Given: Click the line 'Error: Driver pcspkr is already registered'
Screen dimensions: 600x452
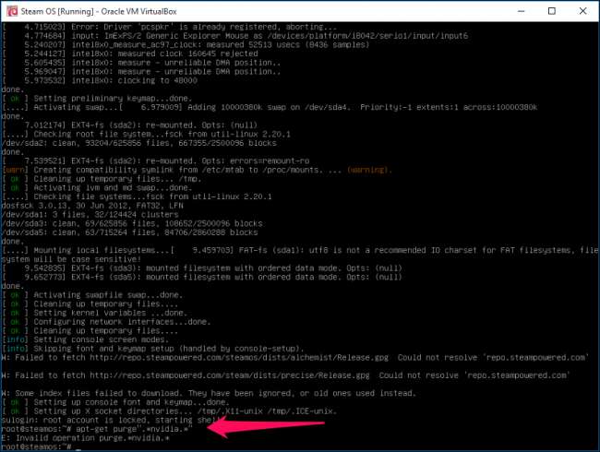Looking at the screenshot, I should 170,27.
